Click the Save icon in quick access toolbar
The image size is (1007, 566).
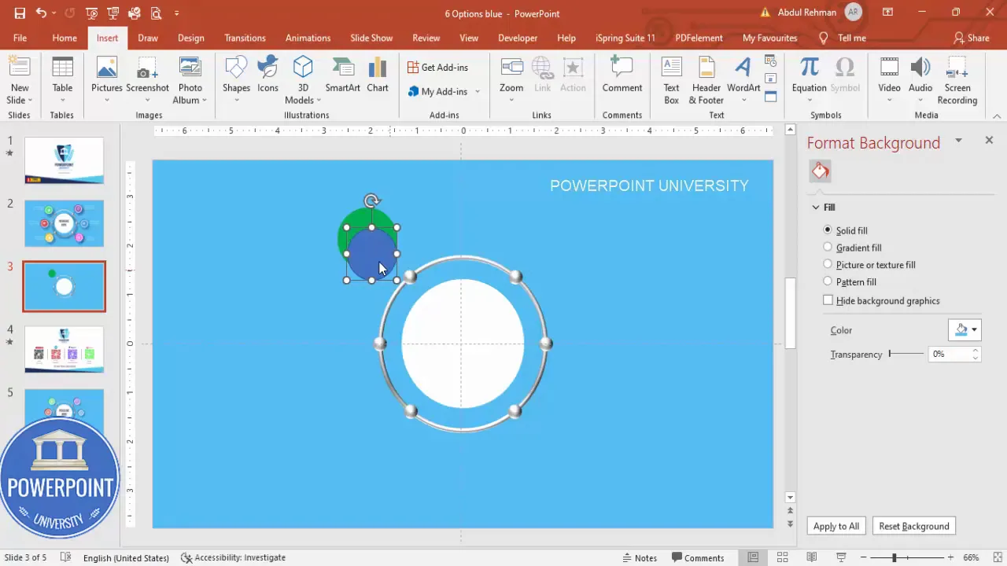(x=20, y=13)
